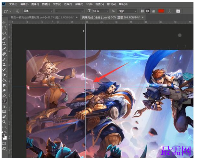Open the 窗口(W) menu
The width and height of the screenshot is (197, 161).
click(x=111, y=4)
